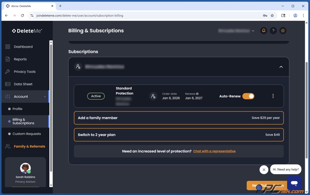
Task: Open Dashboard from the sidebar
Action: (x=23, y=47)
